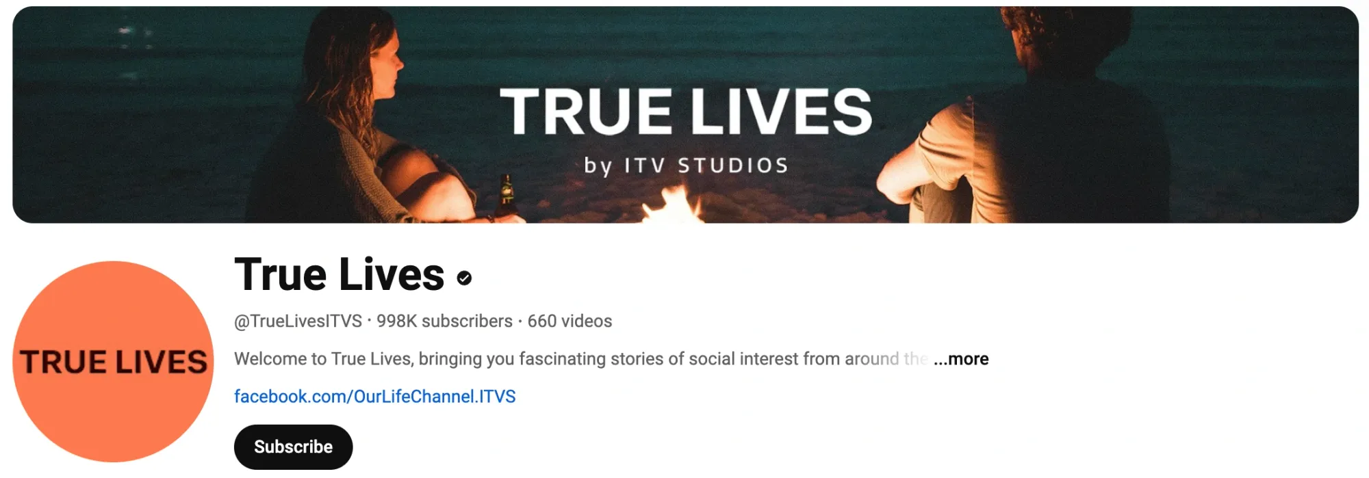Image resolution: width=1369 pixels, height=478 pixels.
Task: Click the beer bottle in the banner
Action: [507, 197]
